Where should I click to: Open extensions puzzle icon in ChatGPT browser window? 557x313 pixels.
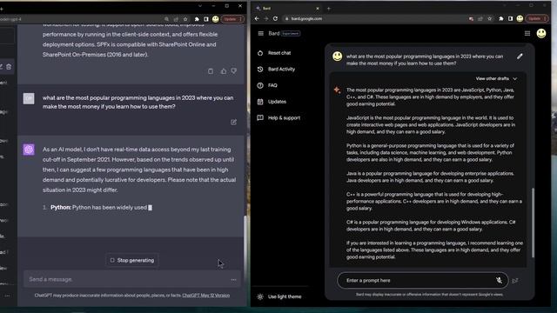(x=197, y=19)
